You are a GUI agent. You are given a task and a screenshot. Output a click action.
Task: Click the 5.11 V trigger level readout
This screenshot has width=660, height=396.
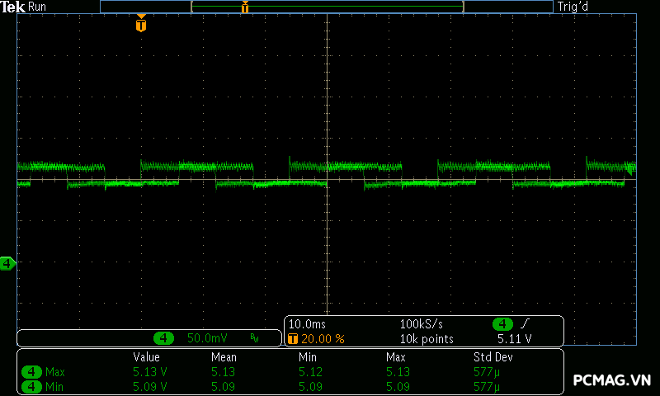[514, 339]
